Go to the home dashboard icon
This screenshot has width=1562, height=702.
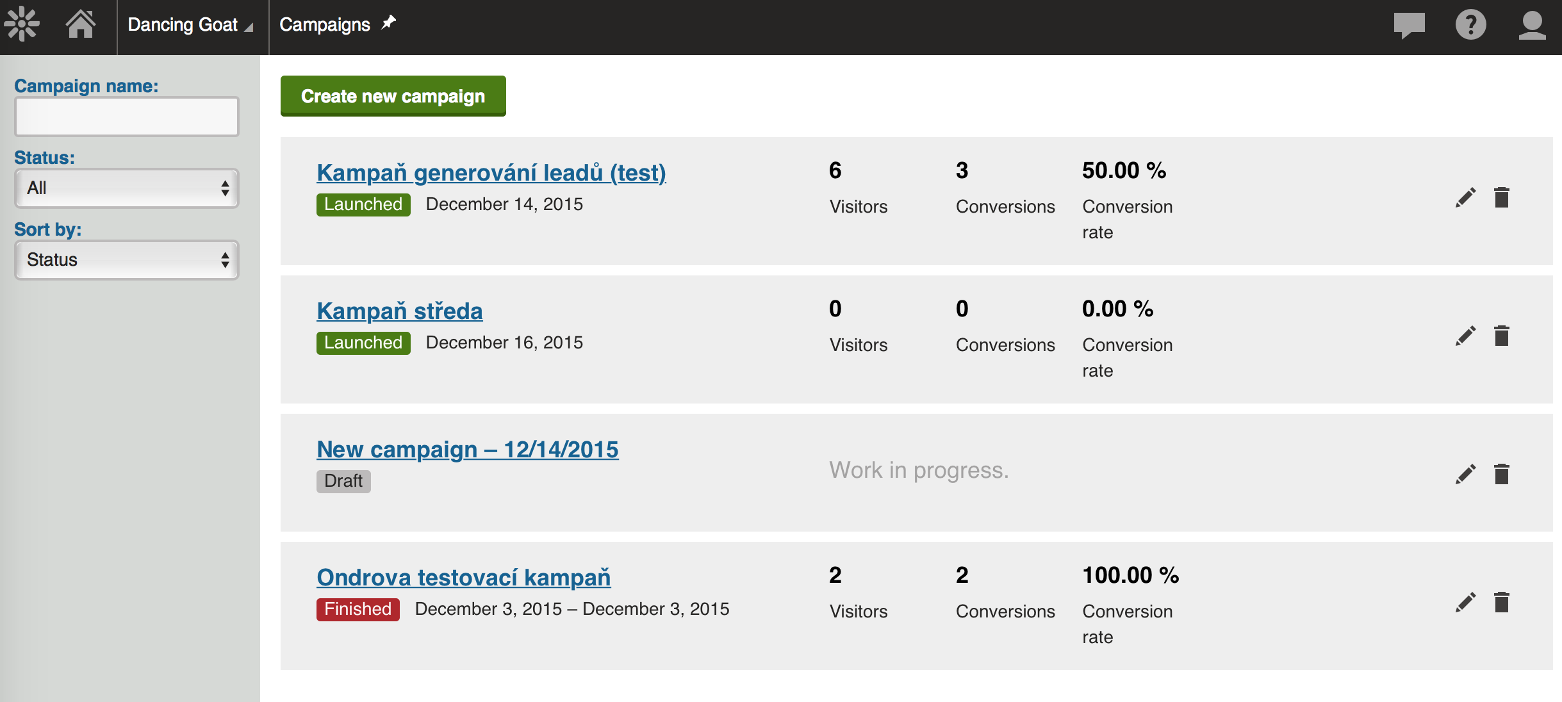(x=81, y=24)
